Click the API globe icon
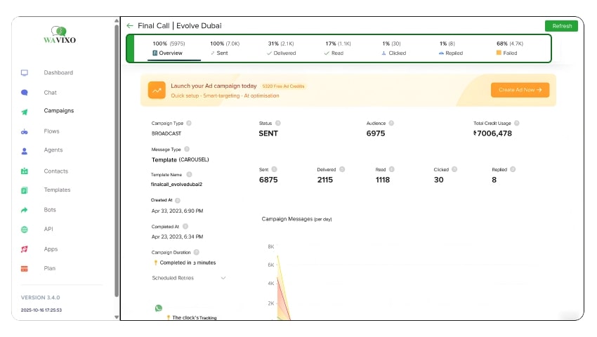The image size is (597, 337). (x=25, y=230)
